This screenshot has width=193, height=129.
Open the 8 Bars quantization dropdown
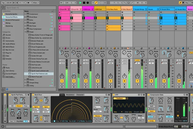pos(36,3)
